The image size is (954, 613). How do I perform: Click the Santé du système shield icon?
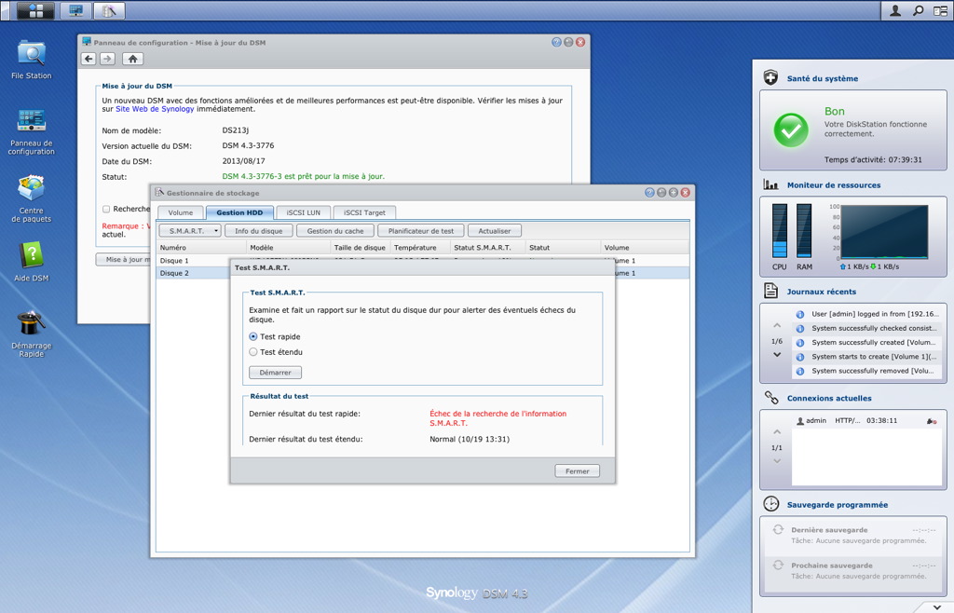(x=770, y=78)
